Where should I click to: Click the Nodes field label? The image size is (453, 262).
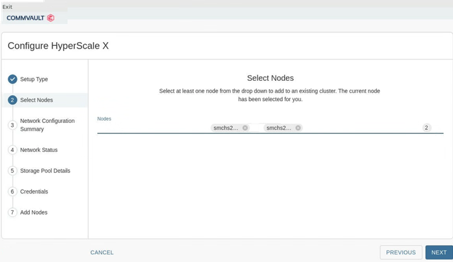pyautogui.click(x=104, y=119)
